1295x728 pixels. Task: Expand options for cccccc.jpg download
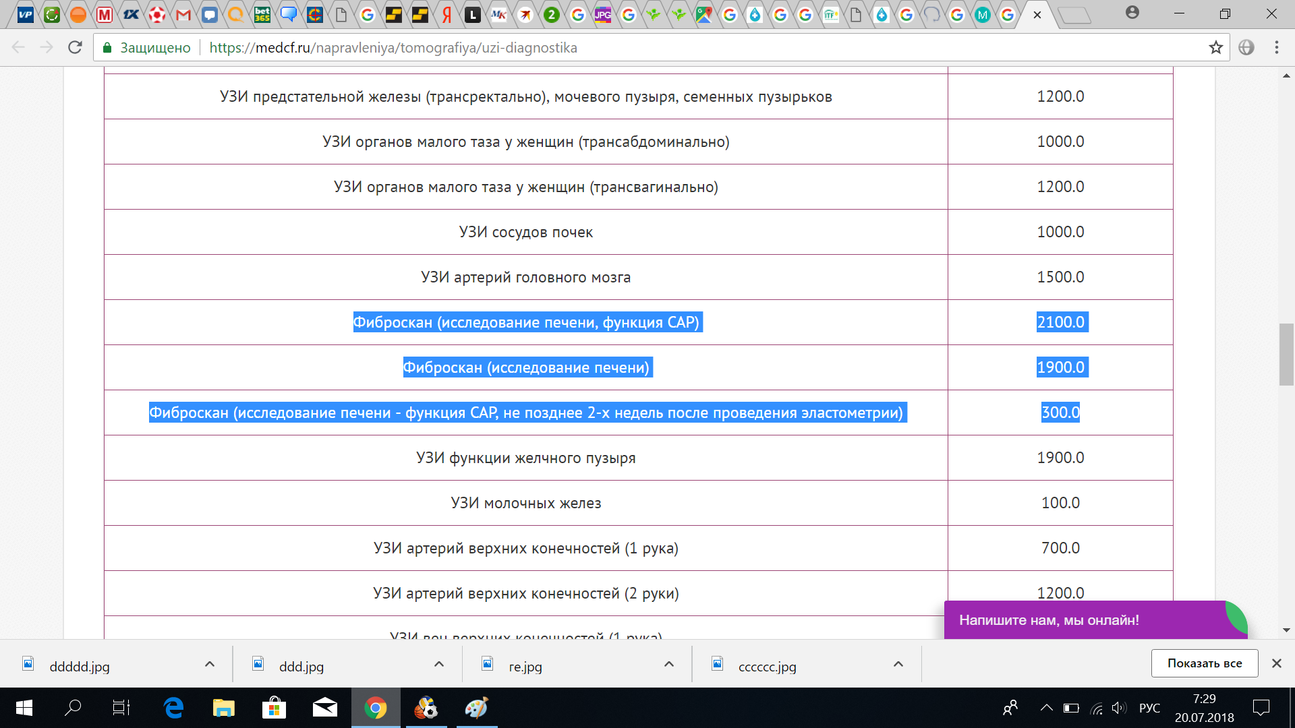[x=898, y=664]
